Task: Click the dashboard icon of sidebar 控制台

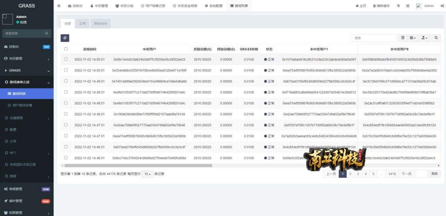Action: click(x=6, y=47)
